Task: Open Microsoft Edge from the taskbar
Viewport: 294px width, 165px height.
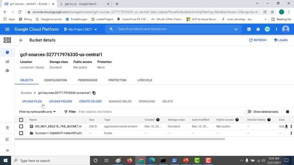Action: point(152,160)
